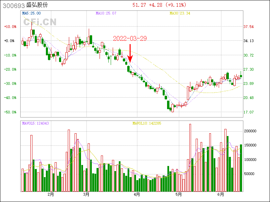Viewport: 270px width, 202px height.
Task: Click the -40.0% left axis label
Action: point(10,98)
